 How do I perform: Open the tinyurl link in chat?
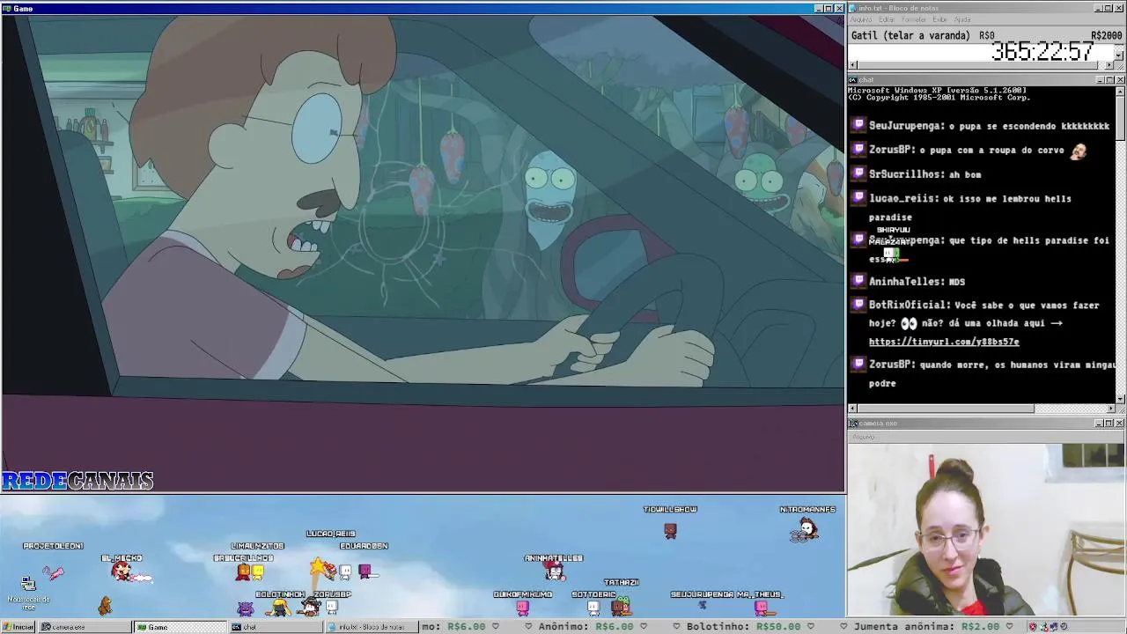click(x=944, y=342)
